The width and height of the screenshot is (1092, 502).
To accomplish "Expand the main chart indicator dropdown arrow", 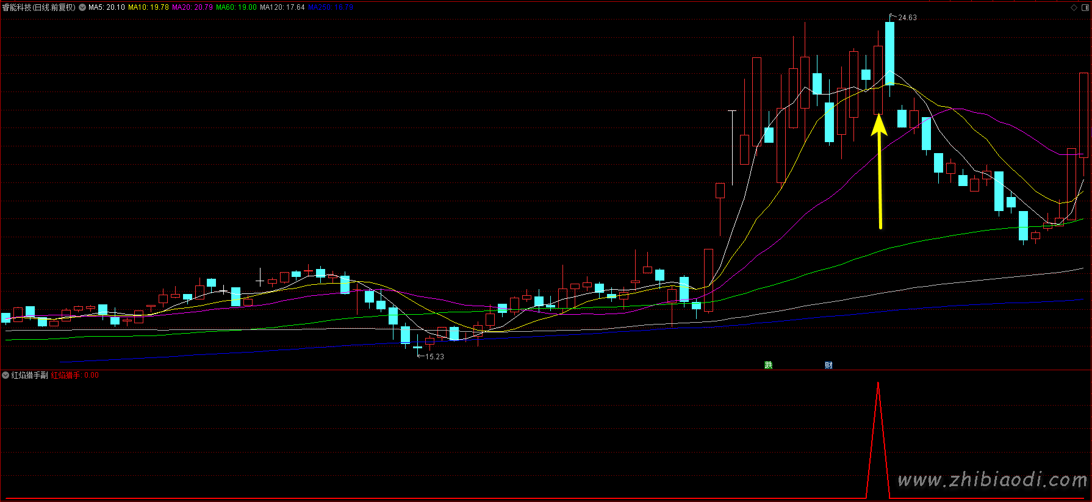I will tap(82, 7).
